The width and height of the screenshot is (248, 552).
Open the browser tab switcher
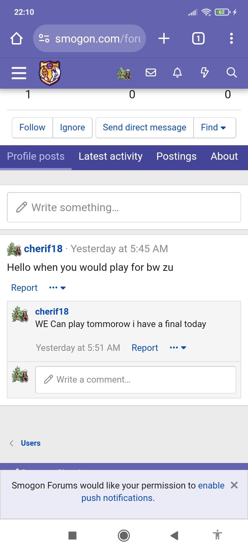(198, 38)
